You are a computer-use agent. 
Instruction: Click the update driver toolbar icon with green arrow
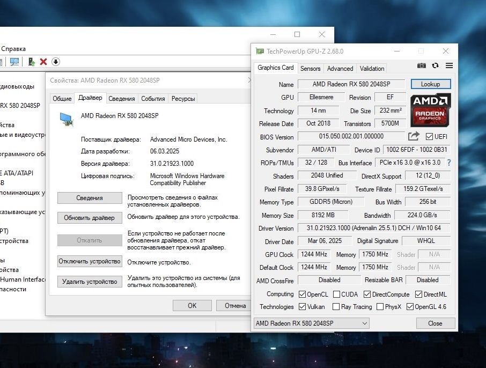coord(31,62)
